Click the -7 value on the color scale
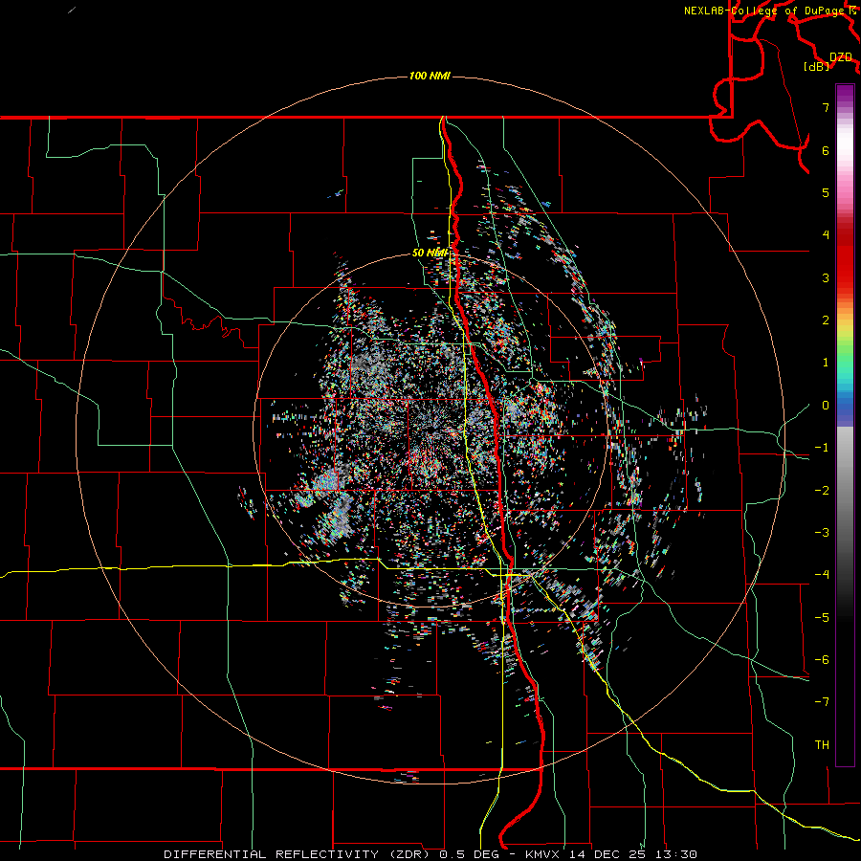861x861 pixels. click(x=822, y=702)
